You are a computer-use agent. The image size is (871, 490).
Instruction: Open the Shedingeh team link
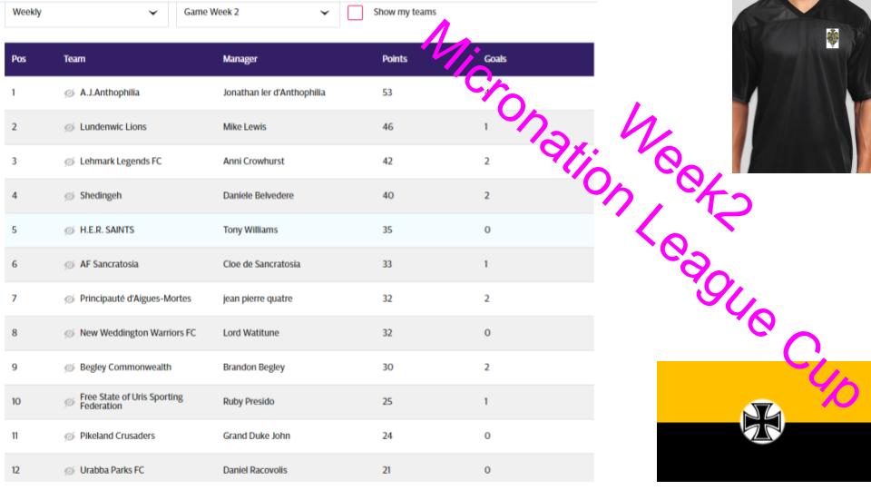pos(101,196)
